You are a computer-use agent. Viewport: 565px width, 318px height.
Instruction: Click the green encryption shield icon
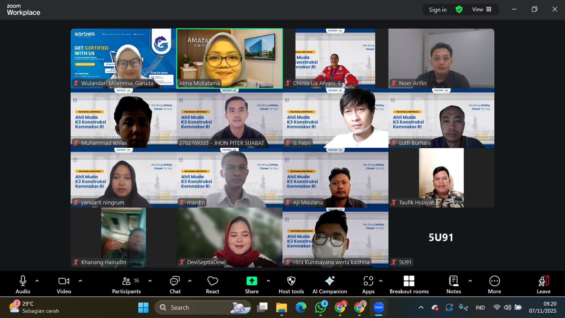(x=459, y=10)
